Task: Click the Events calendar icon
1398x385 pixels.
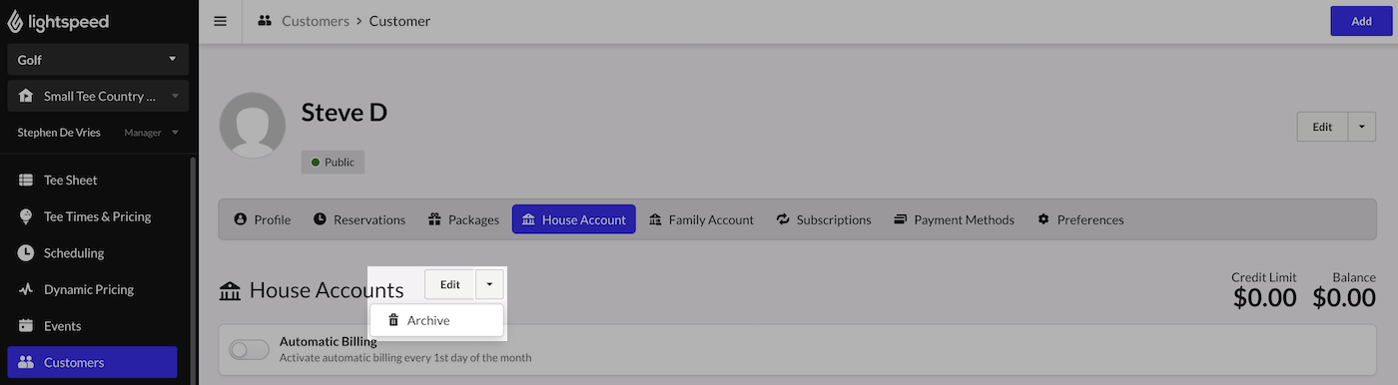Action: 26,326
